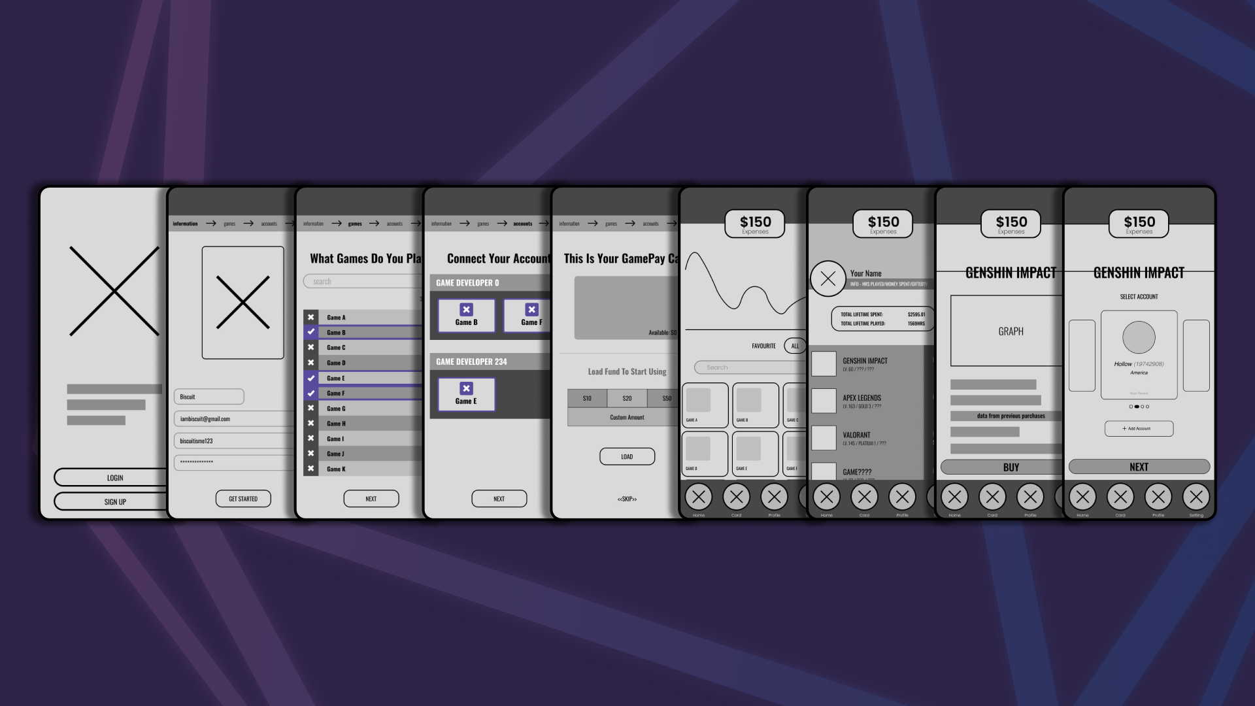Image resolution: width=1255 pixels, height=706 pixels.
Task: Uncheck the Game B checkbox
Action: tap(311, 332)
